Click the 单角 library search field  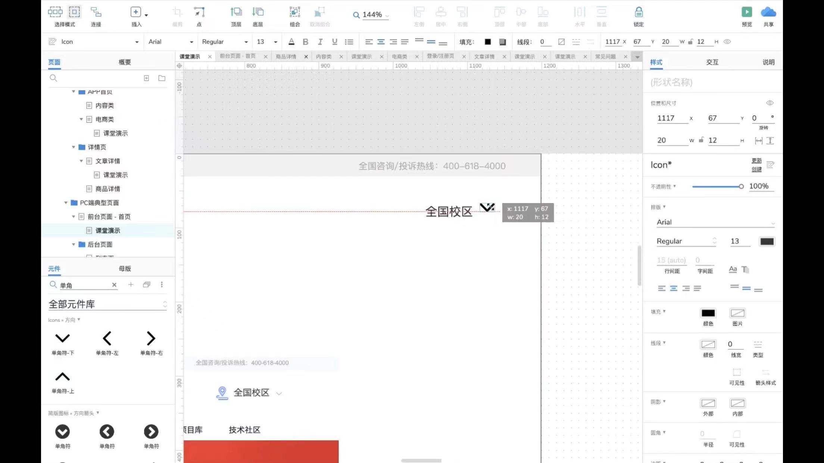(84, 286)
